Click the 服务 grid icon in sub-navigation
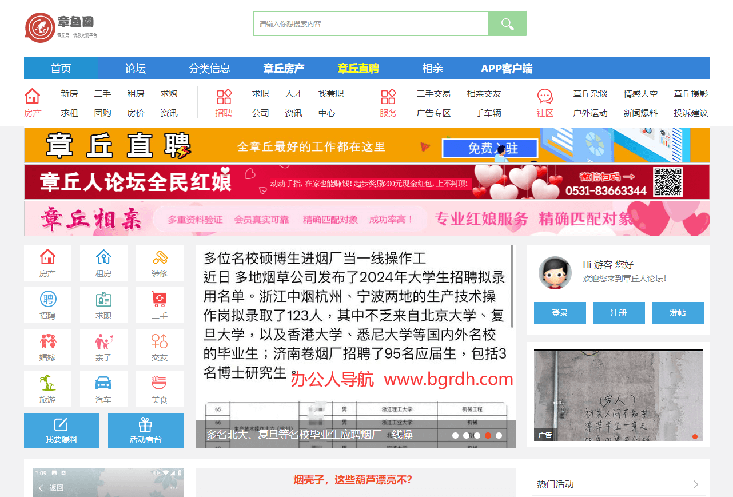The image size is (733, 497). pos(388,96)
